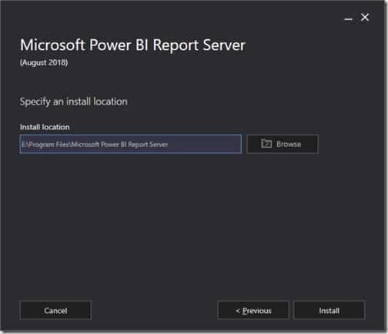Cancel the setup wizard
The width and height of the screenshot is (388, 334).
pyautogui.click(x=55, y=310)
